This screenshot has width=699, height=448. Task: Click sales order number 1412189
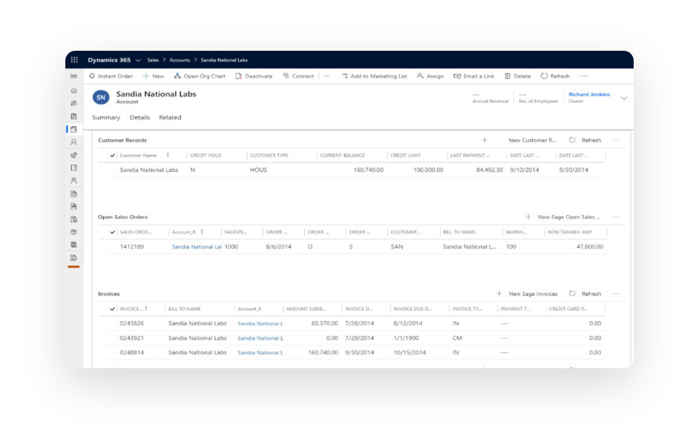[x=132, y=246]
